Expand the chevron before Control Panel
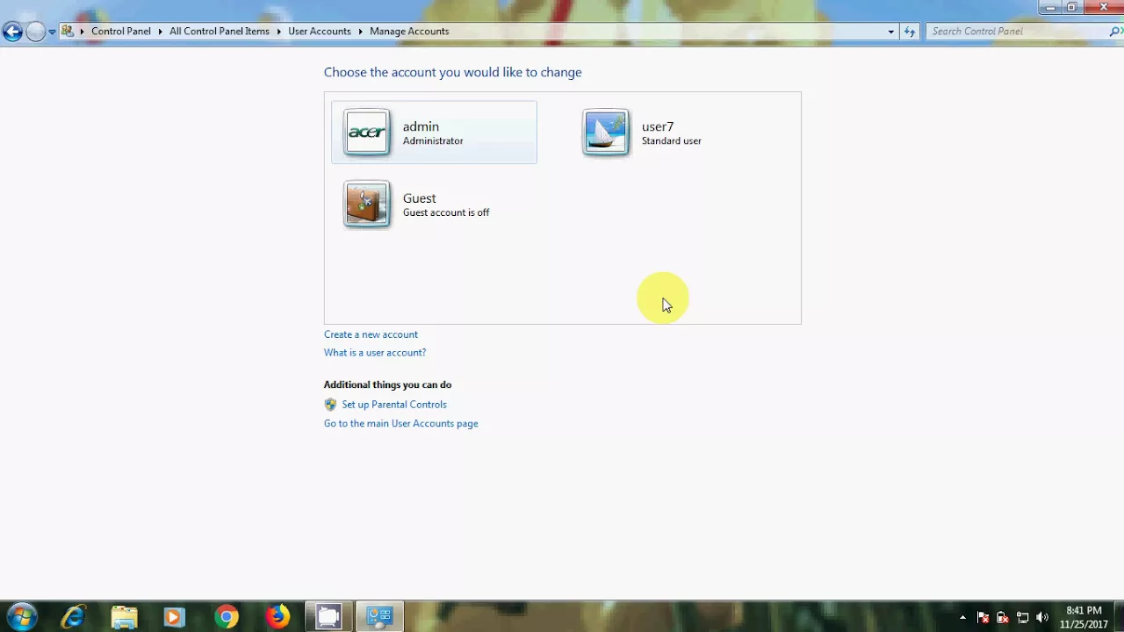1124x632 pixels. coord(82,32)
